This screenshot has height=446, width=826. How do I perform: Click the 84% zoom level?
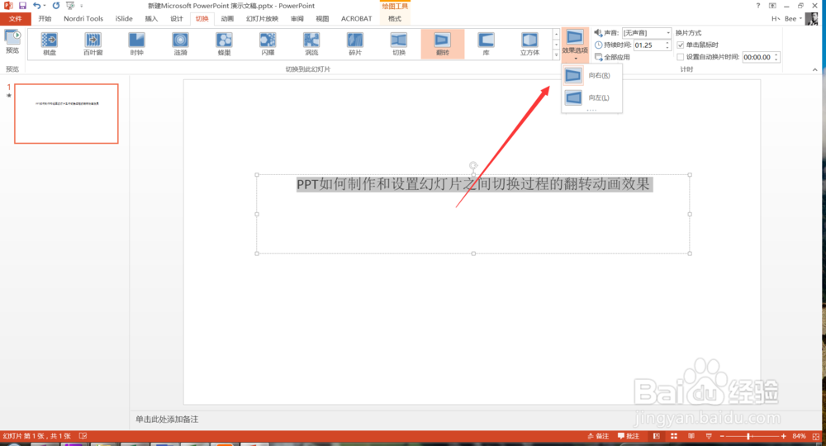pyautogui.click(x=799, y=436)
